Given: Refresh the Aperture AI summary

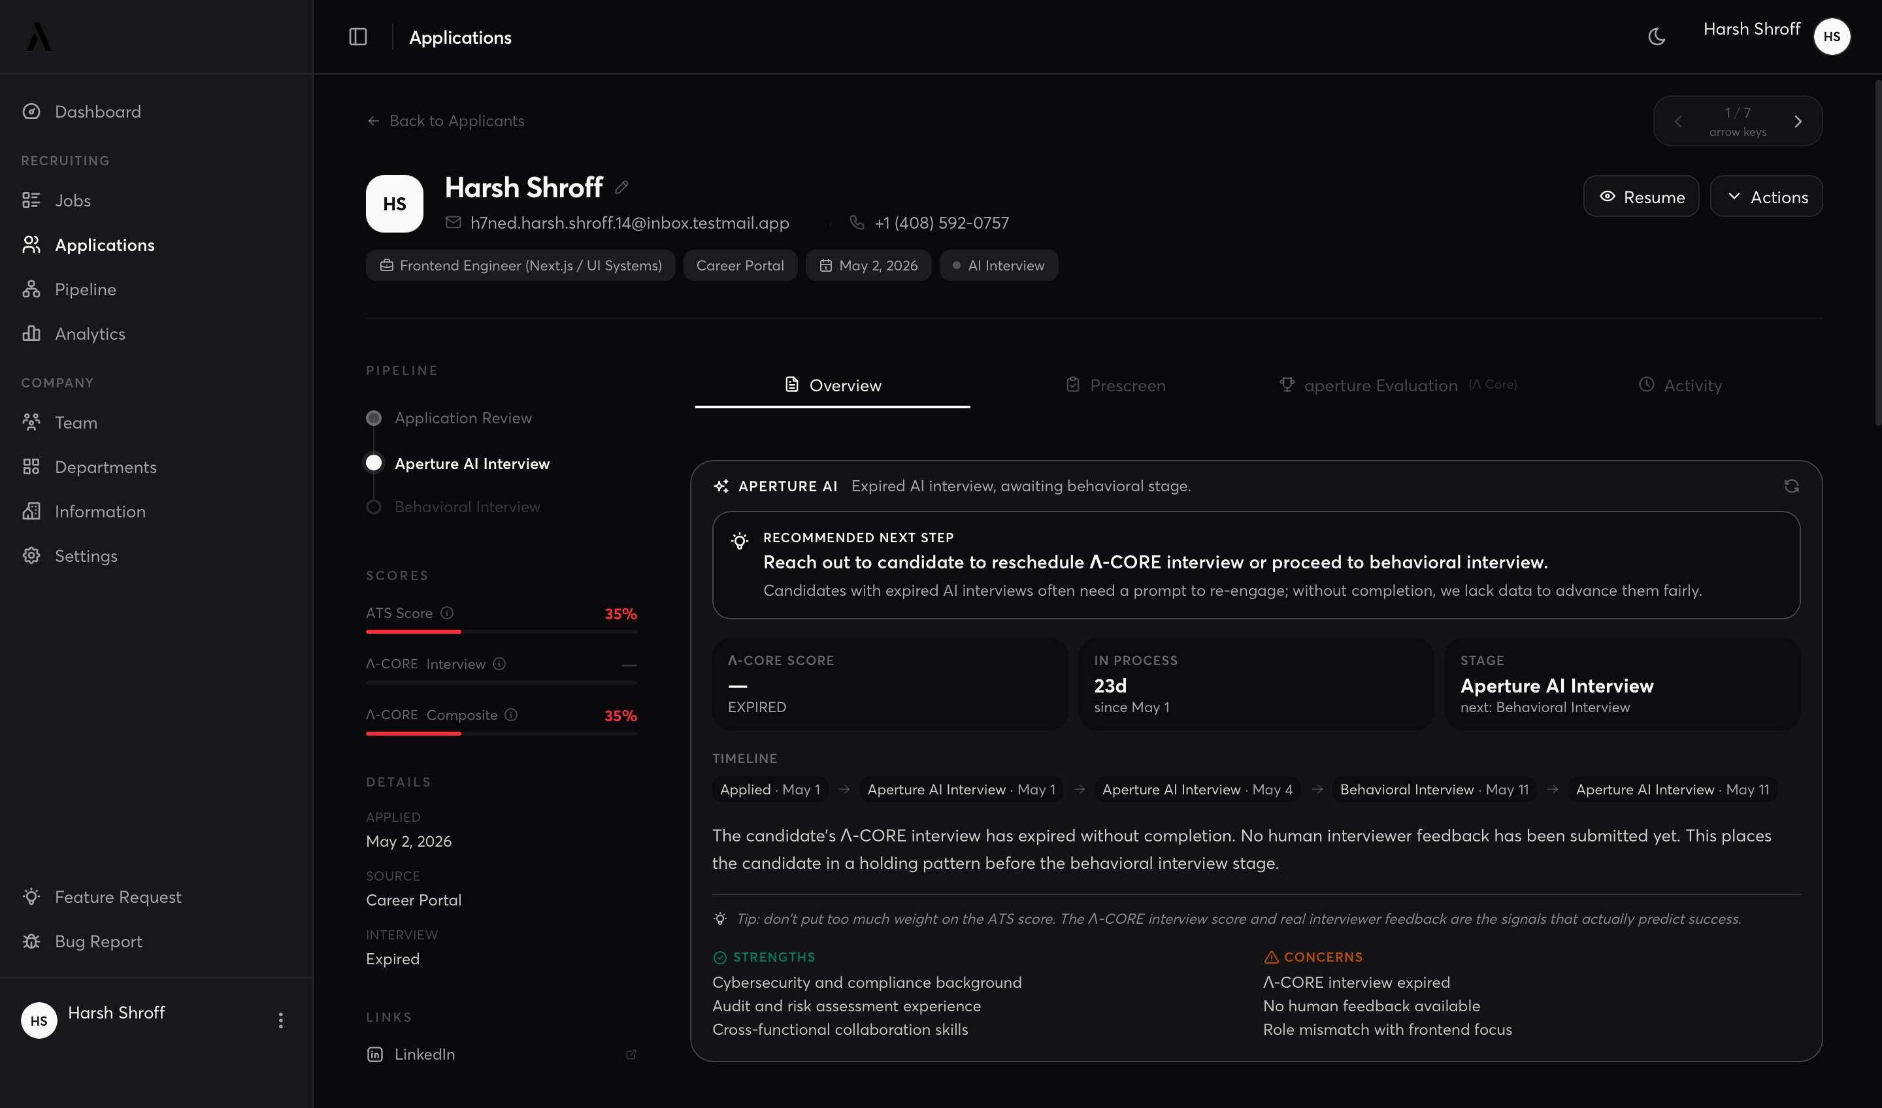Looking at the screenshot, I should tap(1791, 486).
